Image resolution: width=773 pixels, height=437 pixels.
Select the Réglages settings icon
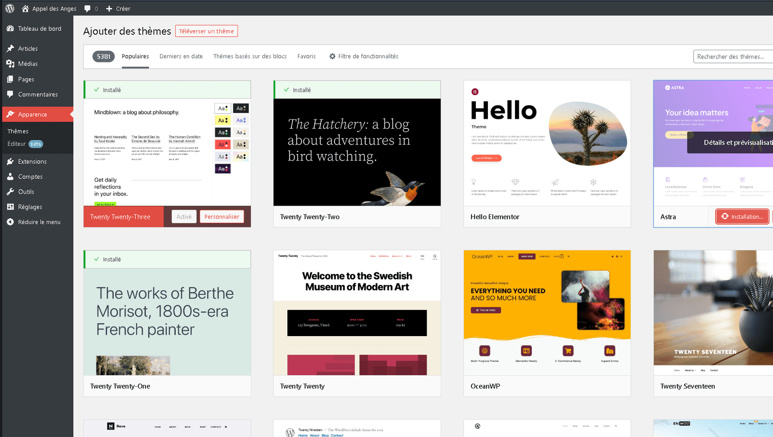click(10, 207)
